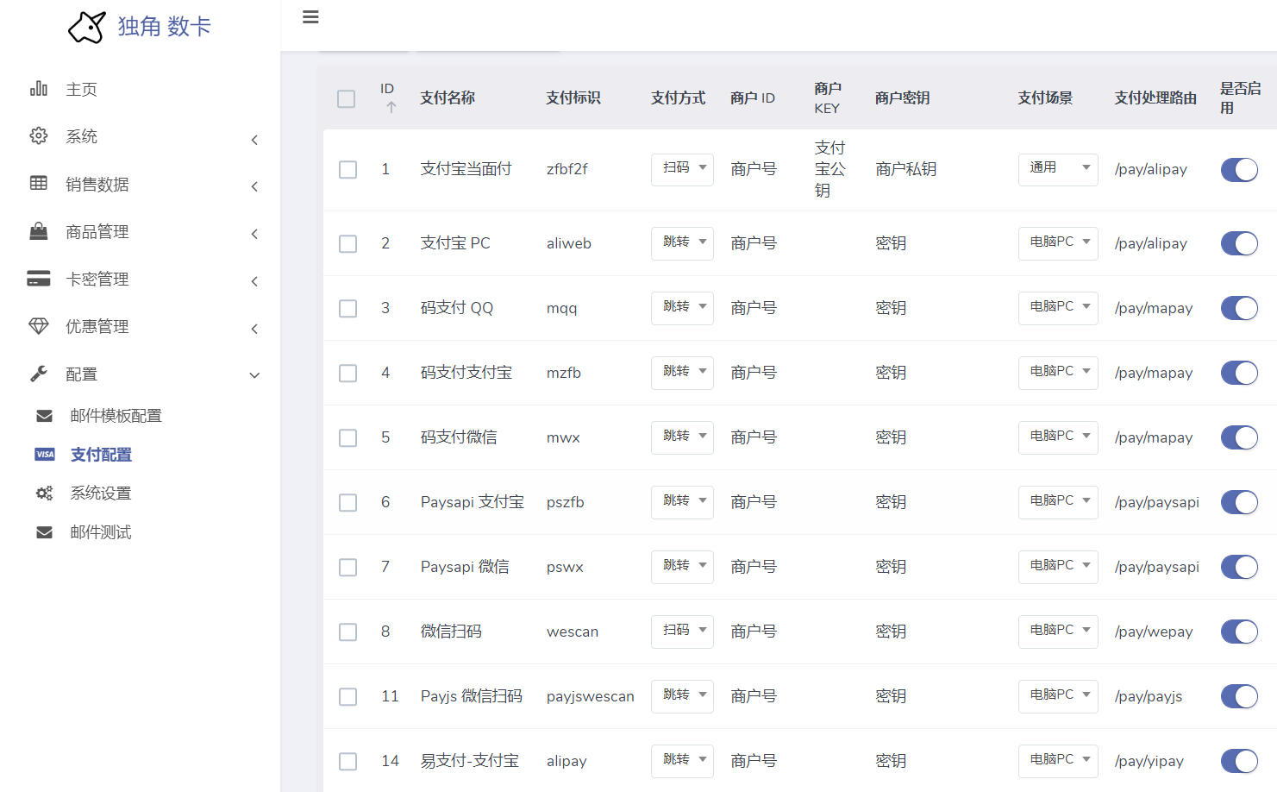Screen dimensions: 1277x792
Task: Open the 通用 payment scene dropdown
Action: [1058, 169]
